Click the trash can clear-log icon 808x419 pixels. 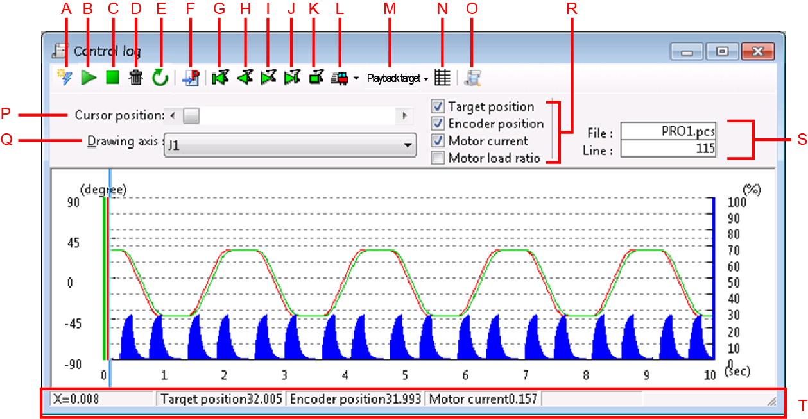pos(135,78)
